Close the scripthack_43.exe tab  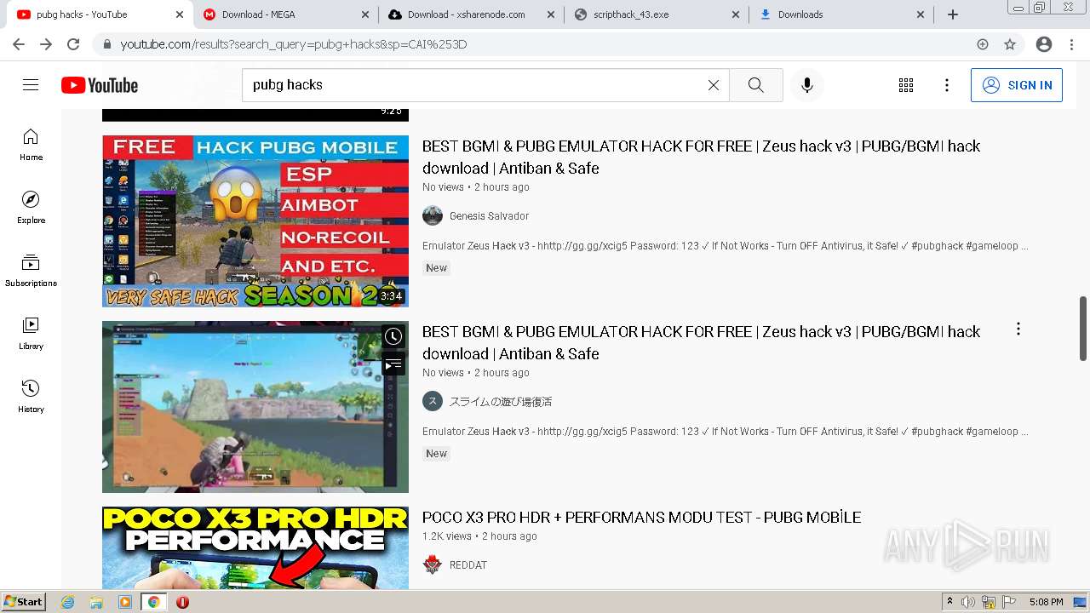click(736, 14)
